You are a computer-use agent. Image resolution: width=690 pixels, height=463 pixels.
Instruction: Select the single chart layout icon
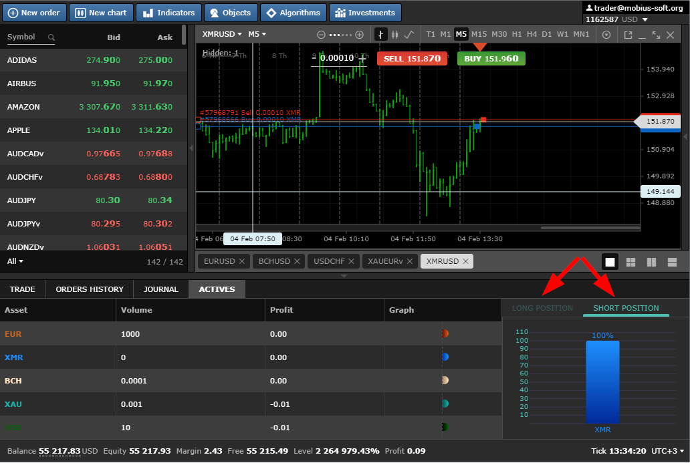click(610, 262)
